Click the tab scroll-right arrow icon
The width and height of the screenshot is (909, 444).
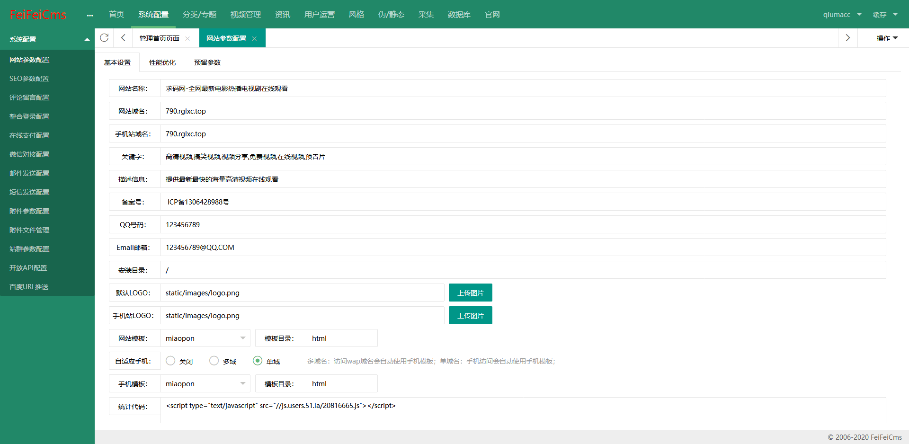847,38
